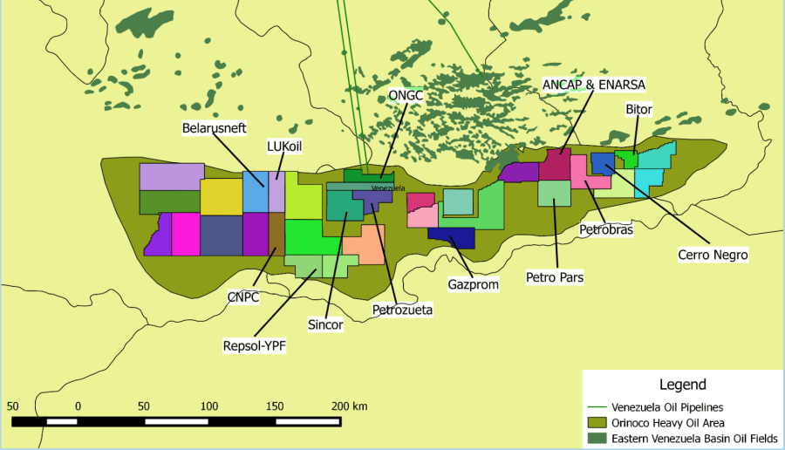Click the Petrozueta label
This screenshot has height=450, width=785.
point(402,309)
